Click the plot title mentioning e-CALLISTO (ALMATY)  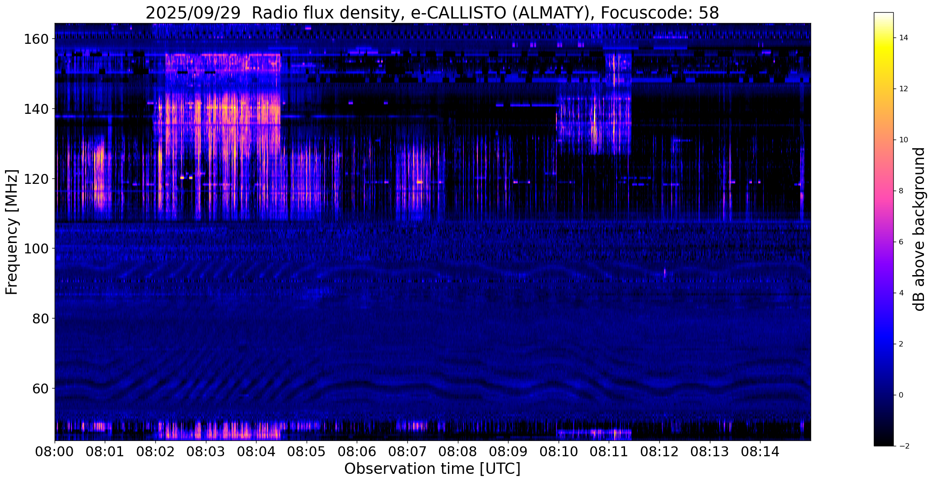[x=432, y=13]
